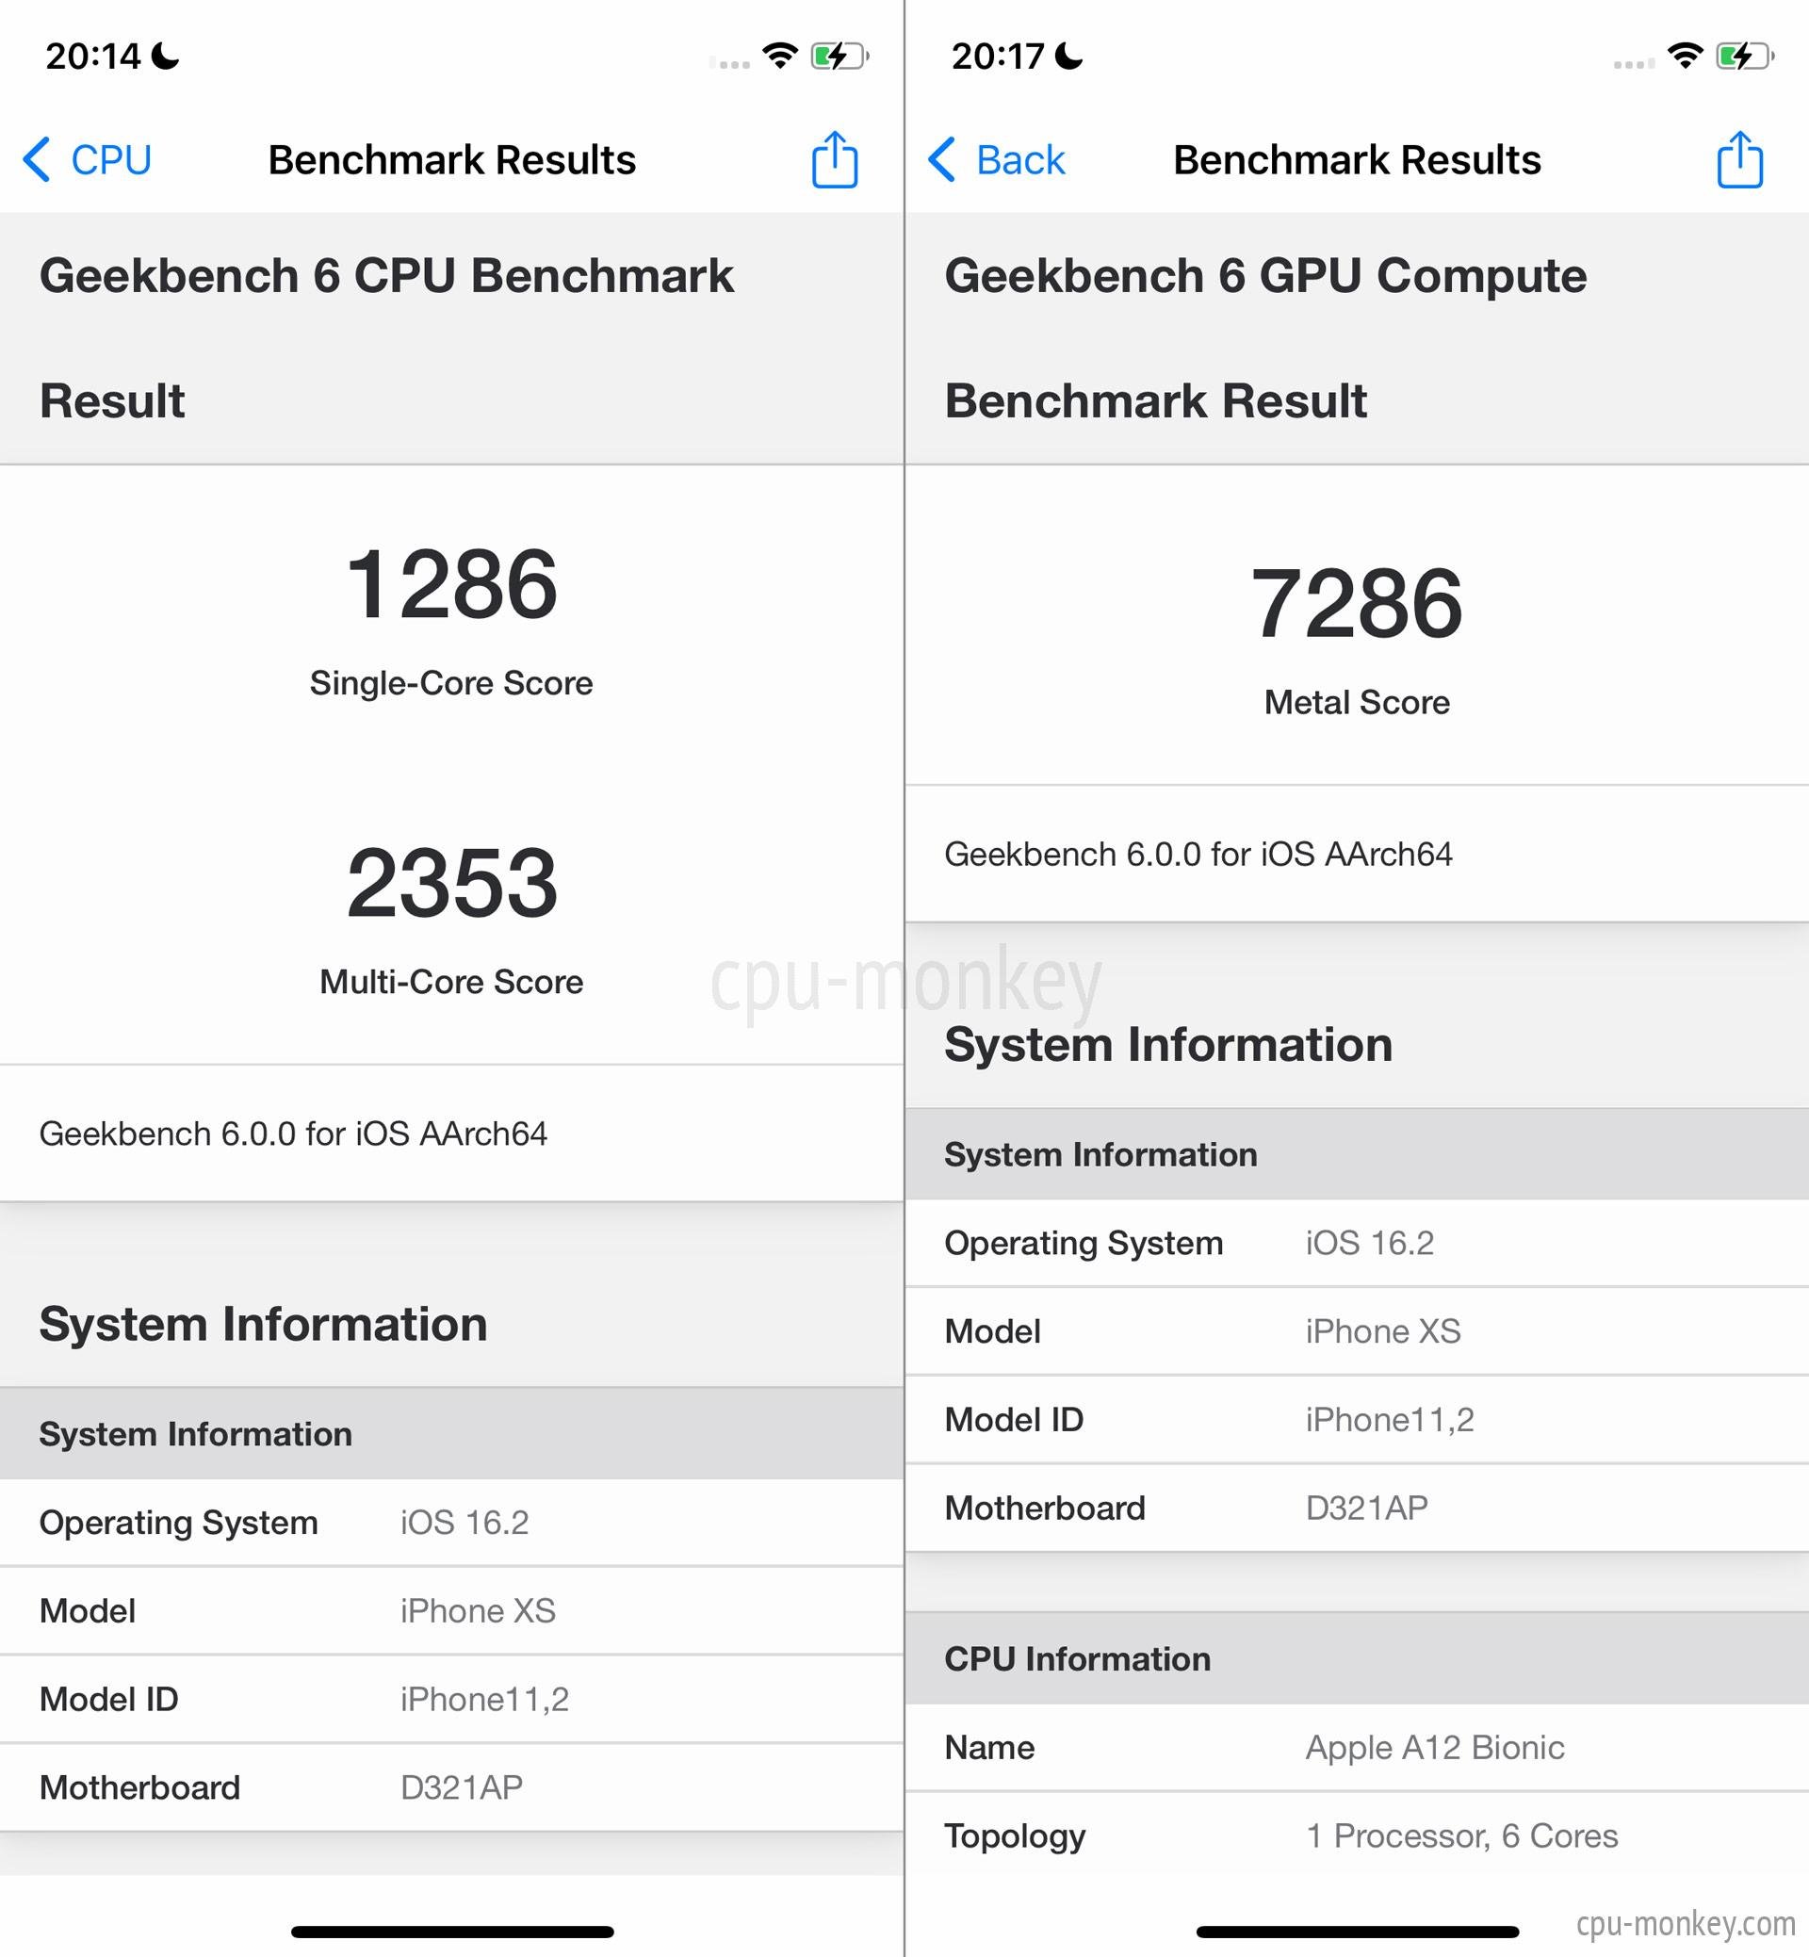This screenshot has width=1809, height=1957.
Task: Tap the 20:14 clock in status bar
Action: point(93,57)
